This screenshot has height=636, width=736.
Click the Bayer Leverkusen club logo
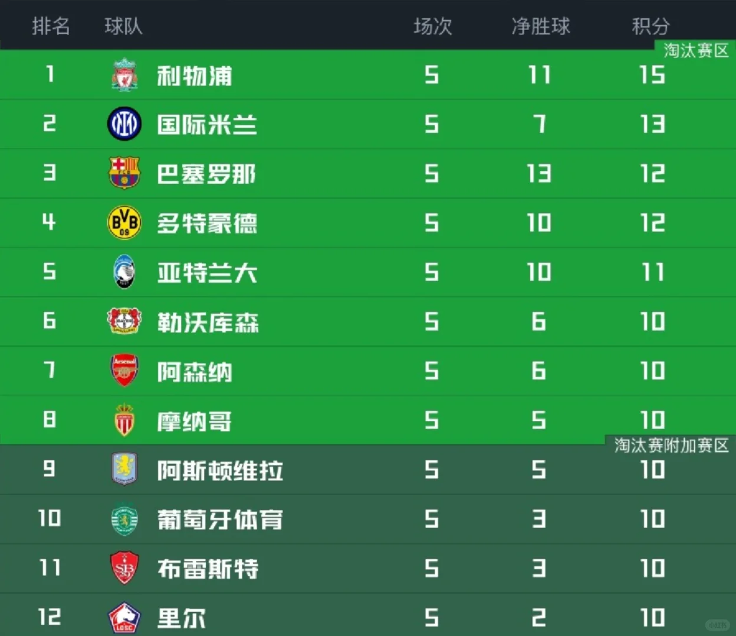tap(124, 321)
